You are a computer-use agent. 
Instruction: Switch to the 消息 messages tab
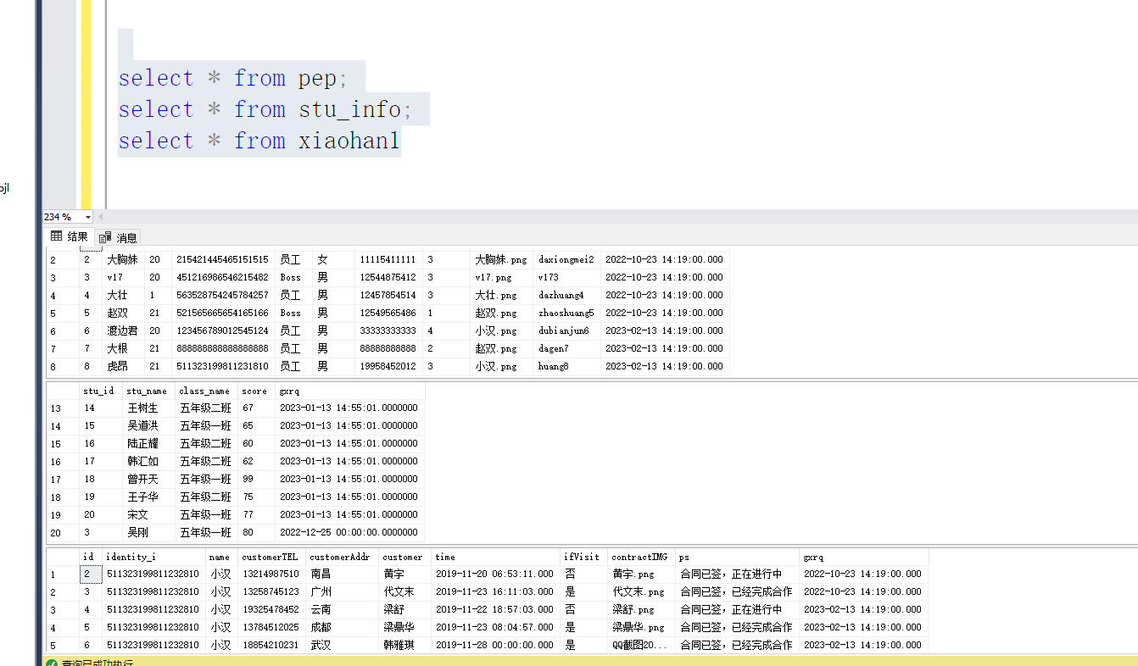coord(118,238)
